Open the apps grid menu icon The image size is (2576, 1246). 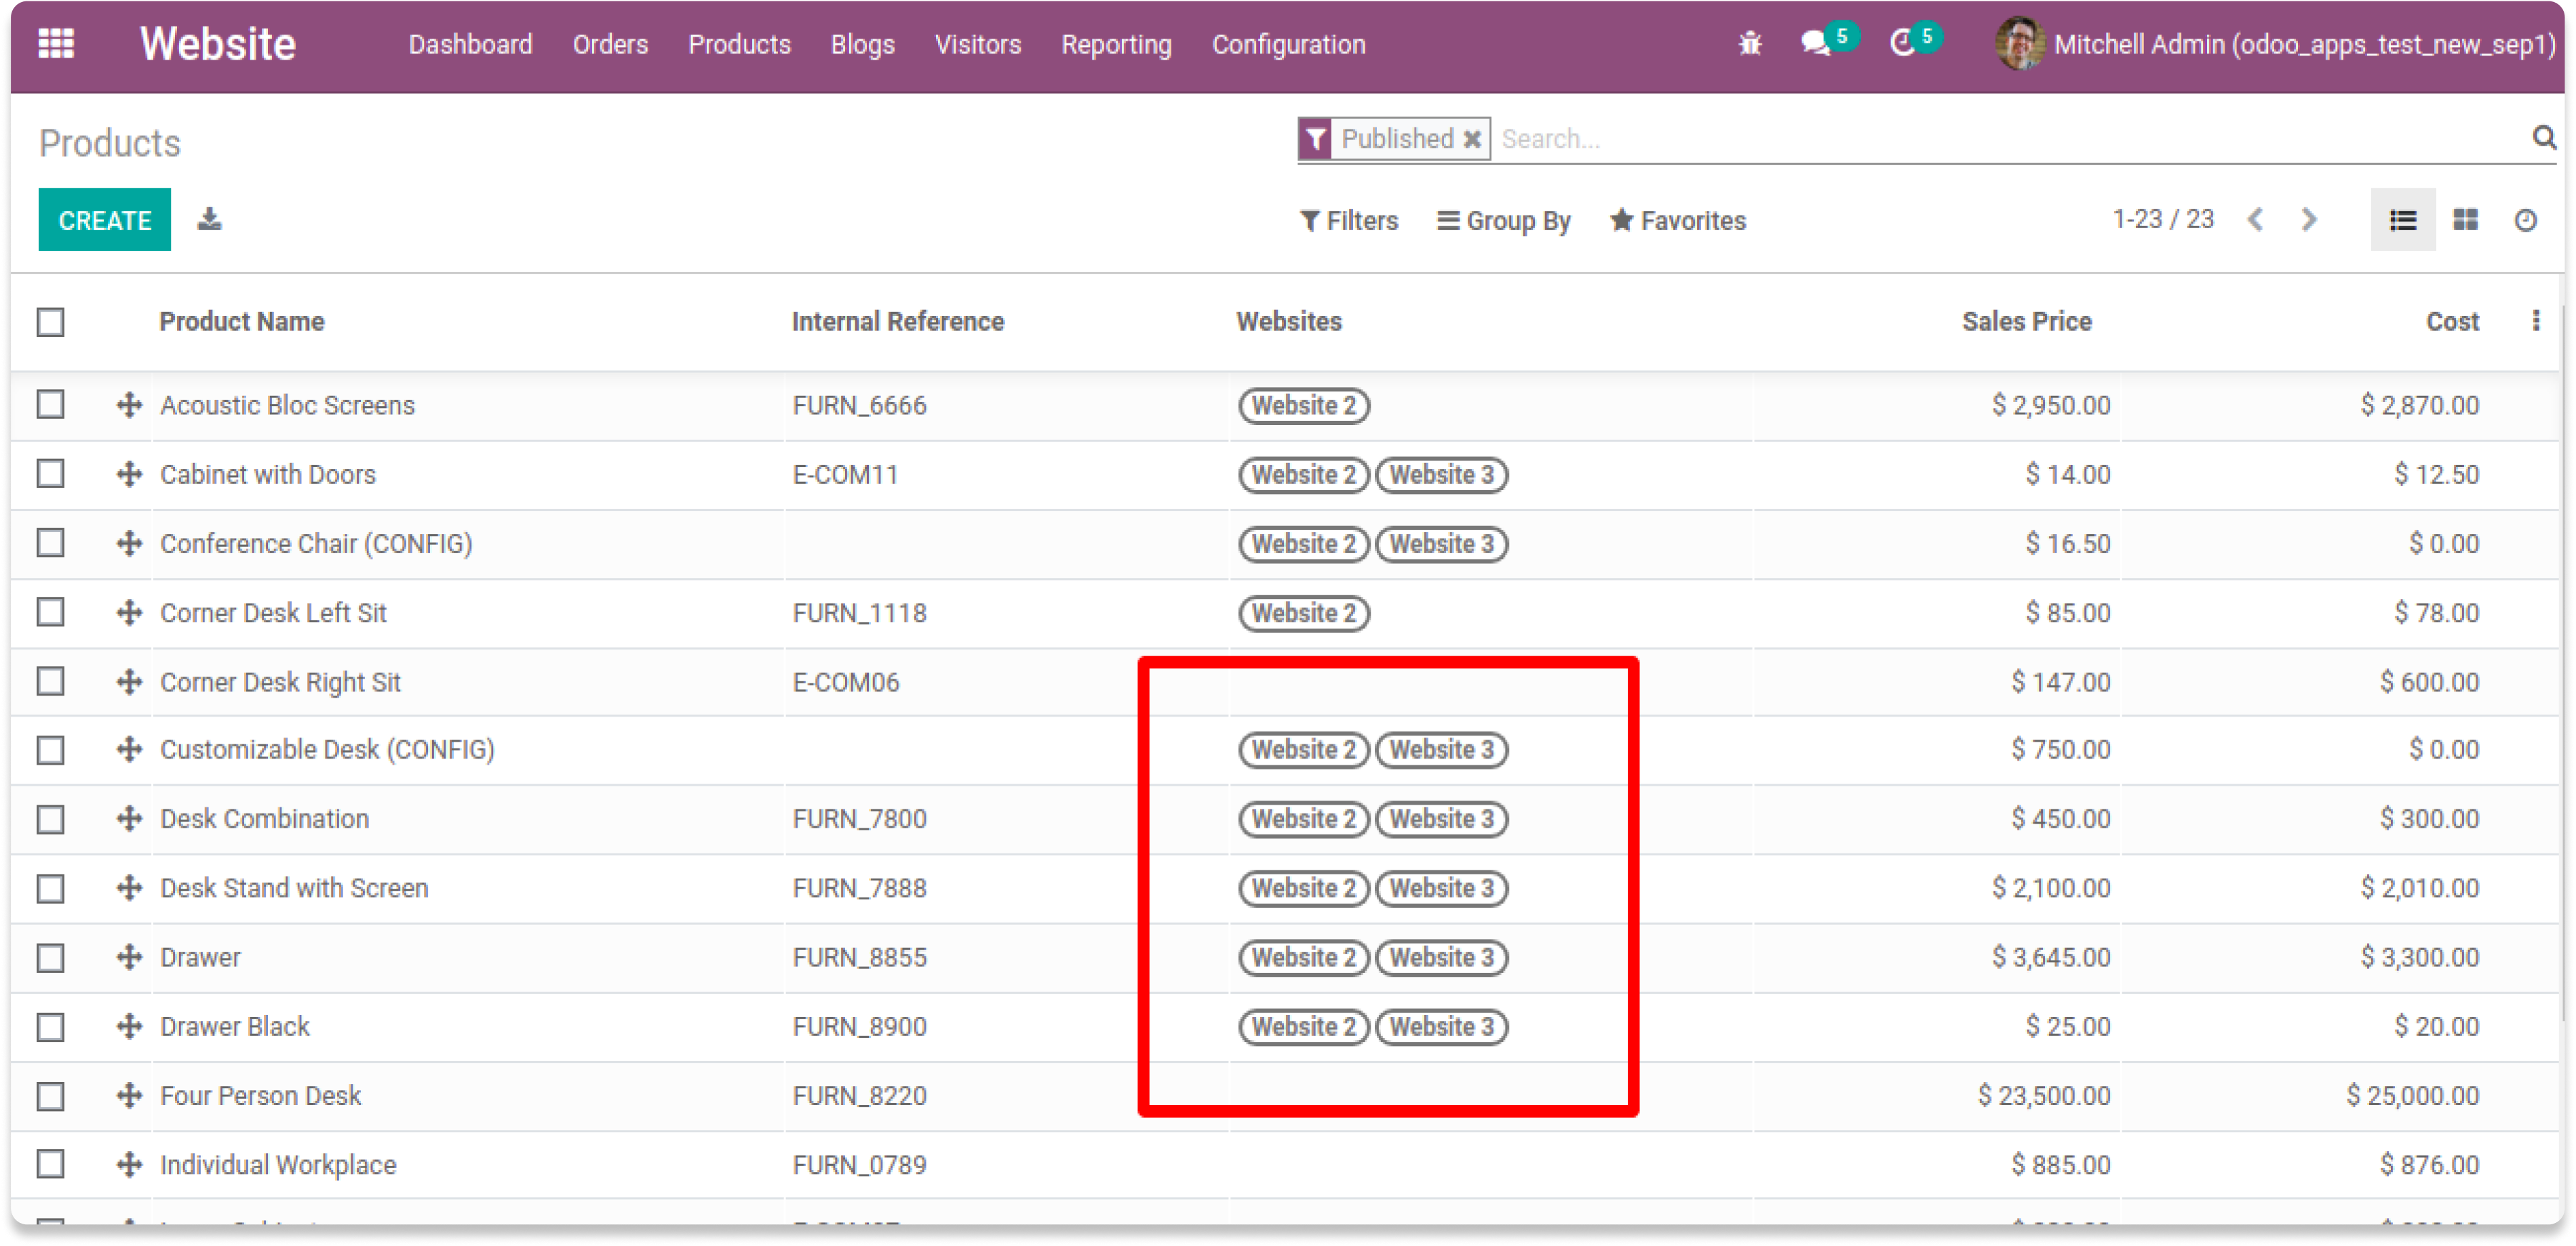56,44
